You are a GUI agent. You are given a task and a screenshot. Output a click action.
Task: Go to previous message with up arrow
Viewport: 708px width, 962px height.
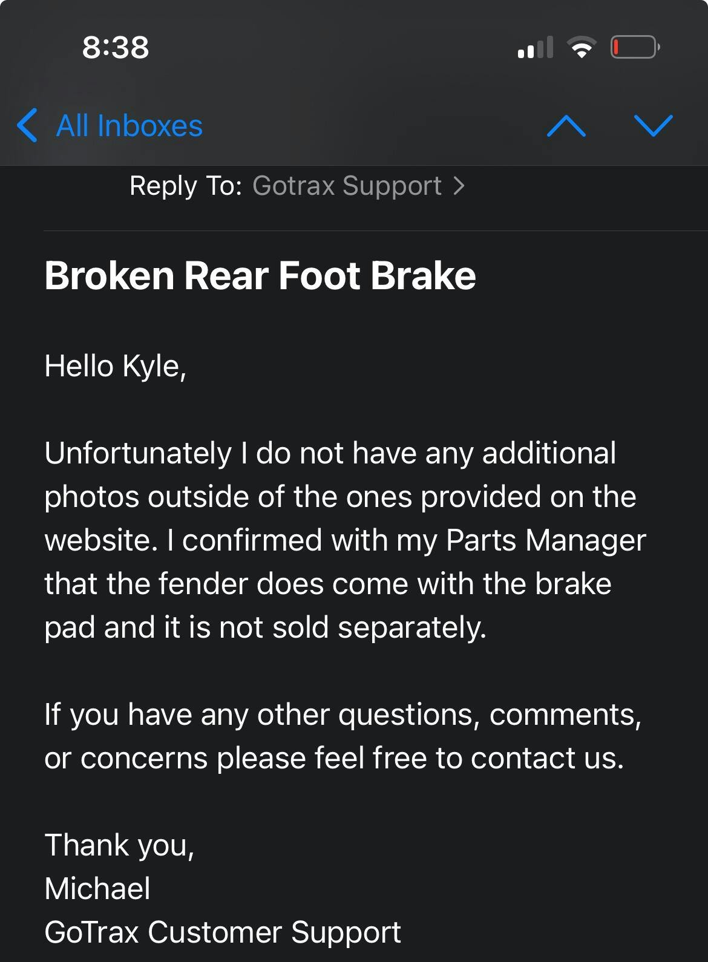[566, 126]
